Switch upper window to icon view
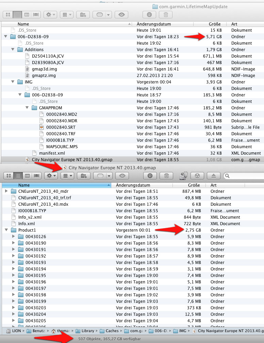The width and height of the screenshot is (264, 343). (8, 15)
